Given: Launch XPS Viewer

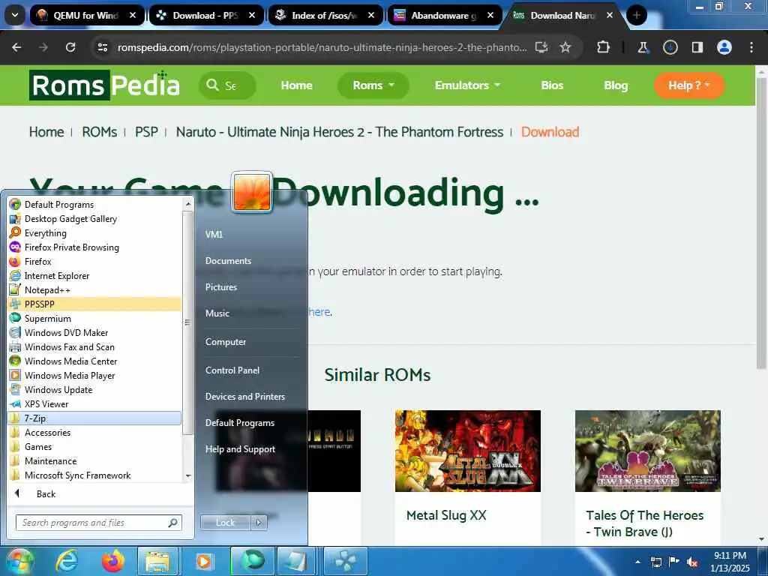Looking at the screenshot, I should pyautogui.click(x=94, y=404).
